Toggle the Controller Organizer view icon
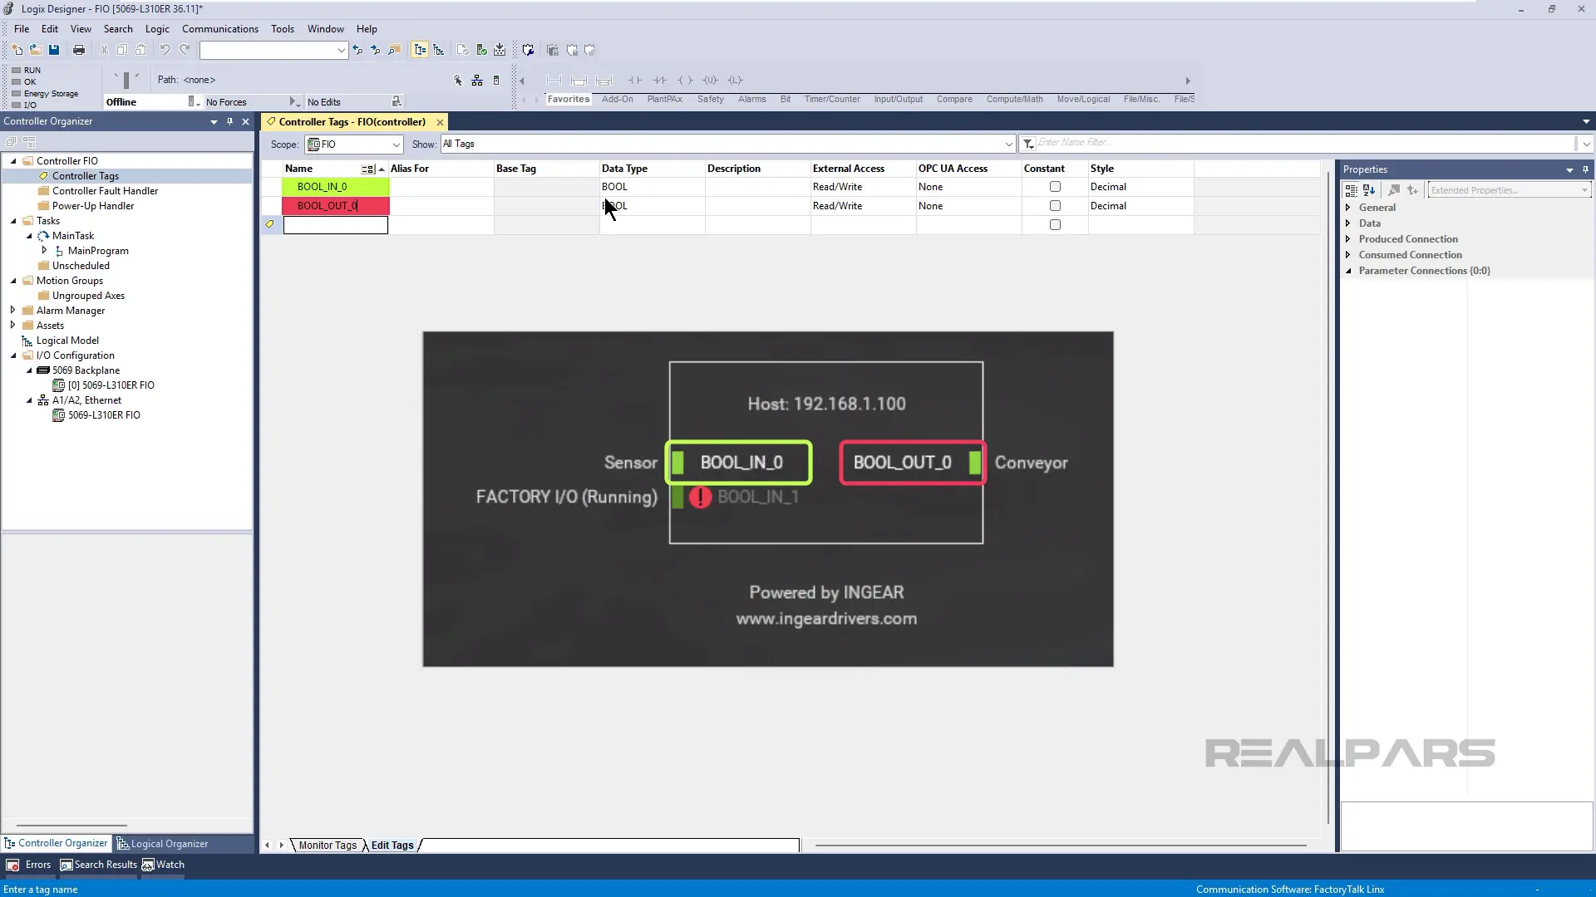 point(420,50)
